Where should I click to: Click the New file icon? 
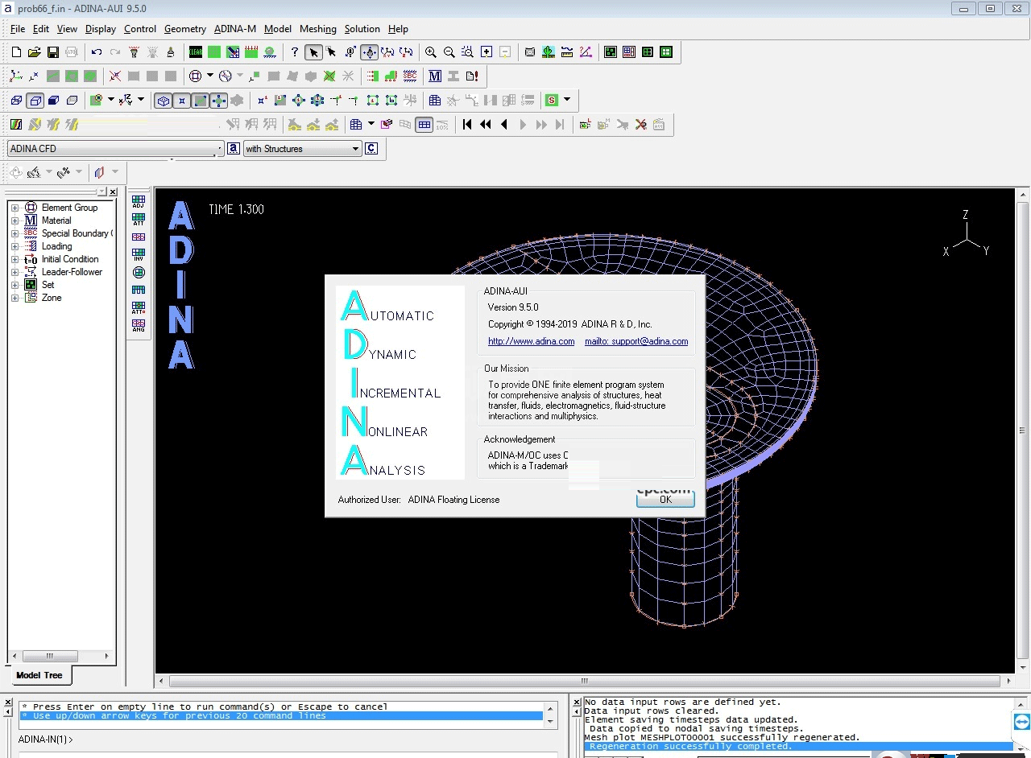coord(16,52)
